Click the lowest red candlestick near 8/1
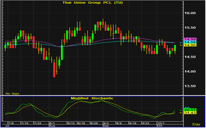The height and width of the screenshot is (128, 206). point(54,70)
